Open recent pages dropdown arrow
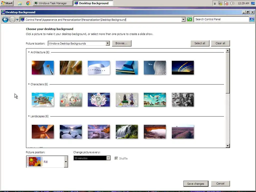The width and height of the screenshot is (256, 192). (x=17, y=20)
